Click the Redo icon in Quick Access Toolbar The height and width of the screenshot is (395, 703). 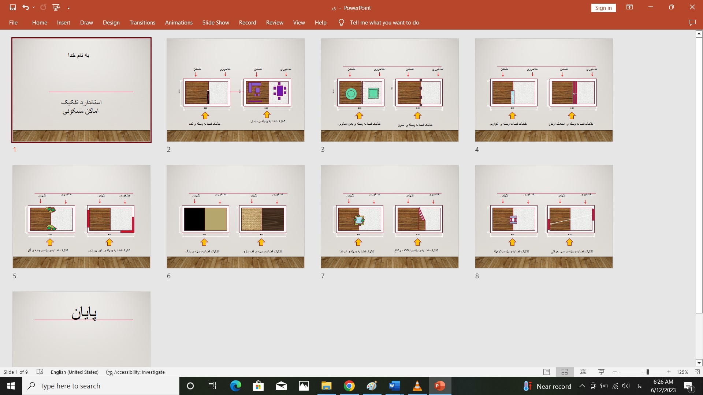click(x=42, y=7)
